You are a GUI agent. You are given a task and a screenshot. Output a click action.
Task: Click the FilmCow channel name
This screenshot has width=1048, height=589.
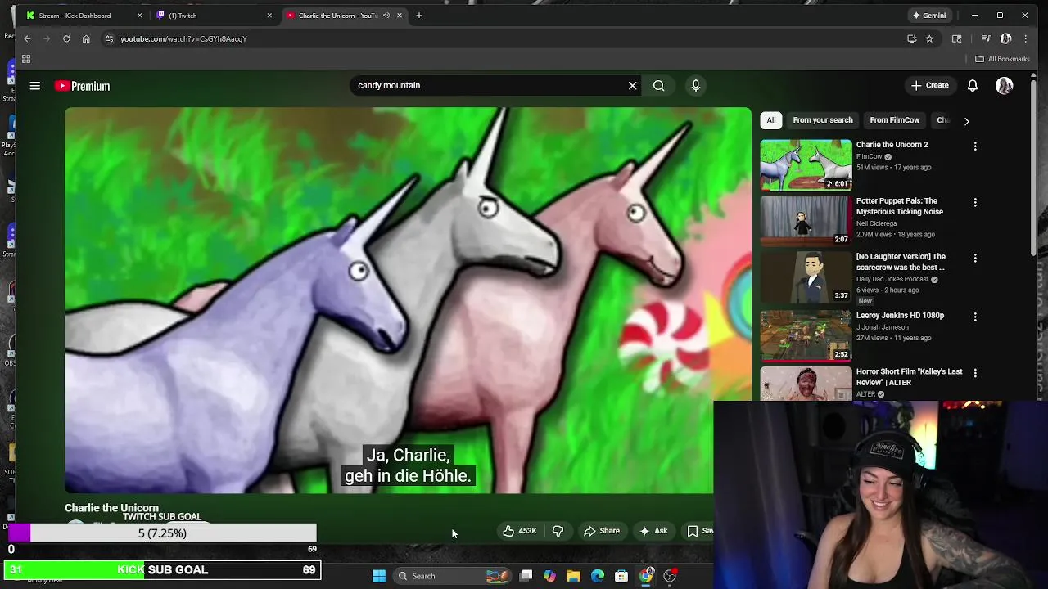(x=869, y=156)
